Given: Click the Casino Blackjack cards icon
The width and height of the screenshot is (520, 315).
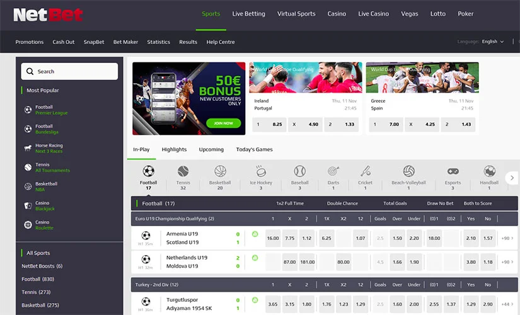Looking at the screenshot, I should tap(28, 205).
